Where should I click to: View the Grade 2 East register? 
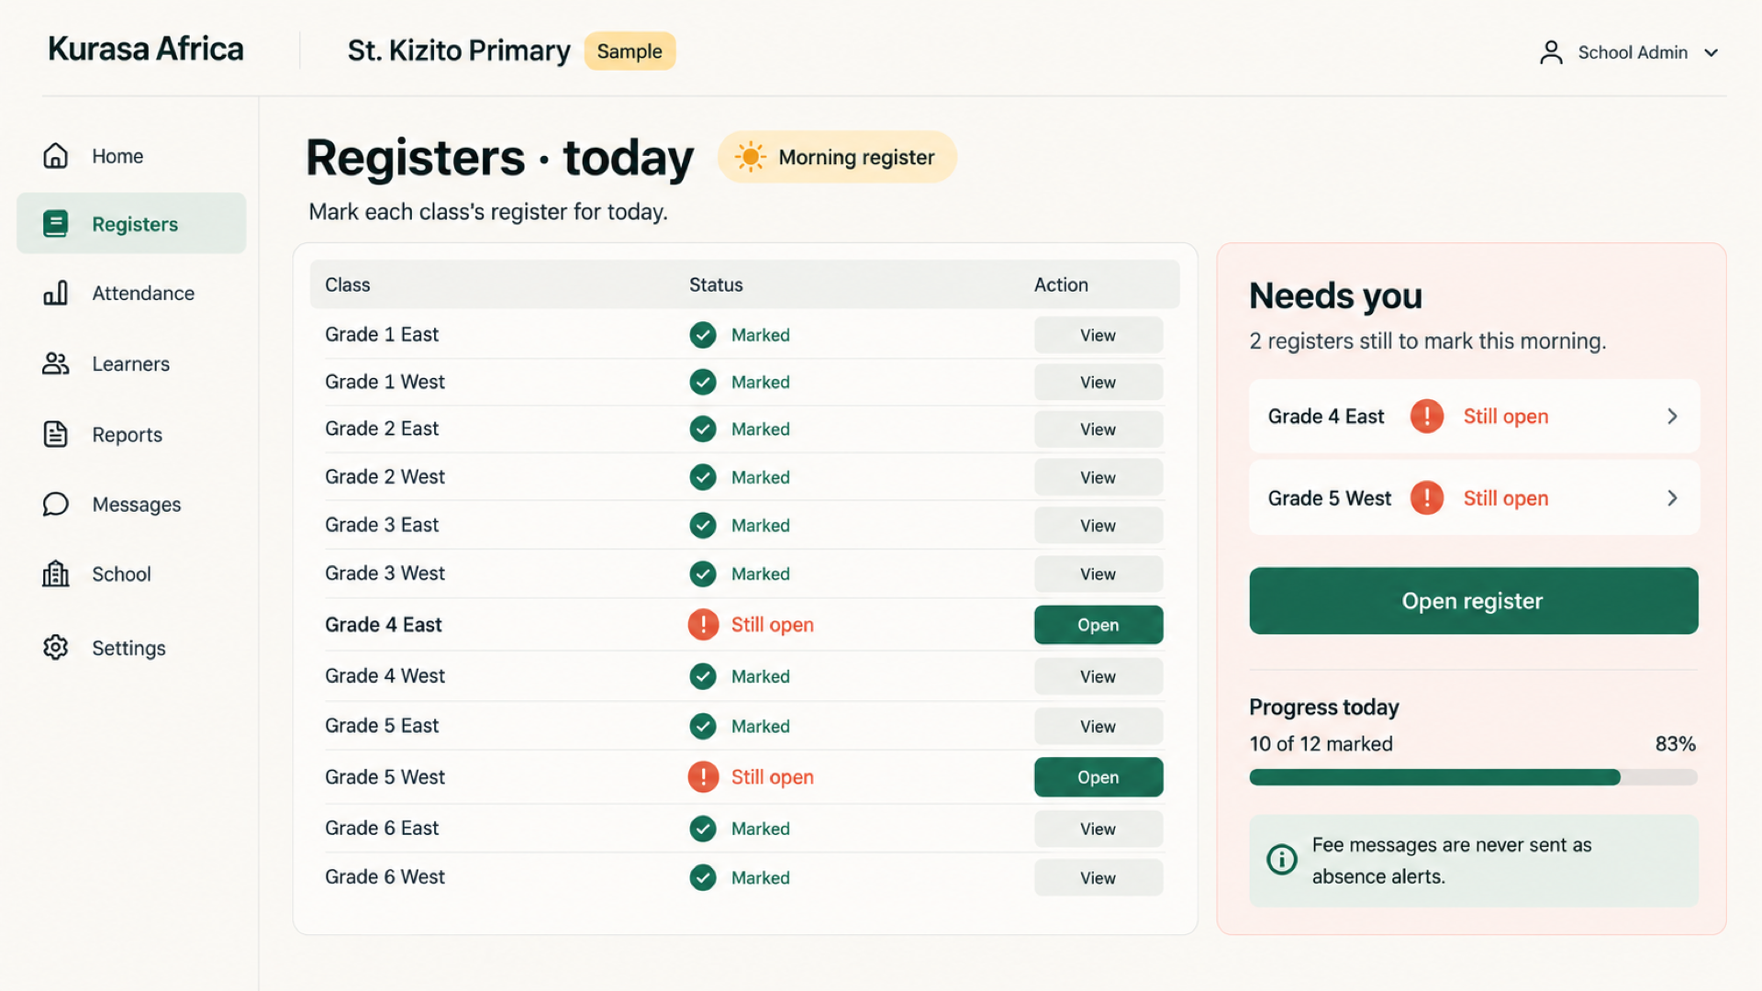pos(1098,429)
